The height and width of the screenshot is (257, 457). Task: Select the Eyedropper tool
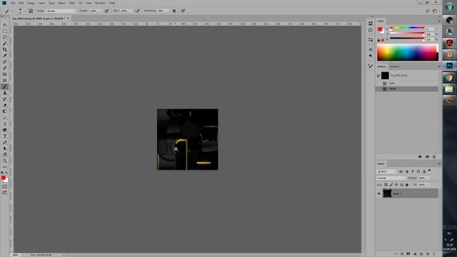pyautogui.click(x=5, y=56)
